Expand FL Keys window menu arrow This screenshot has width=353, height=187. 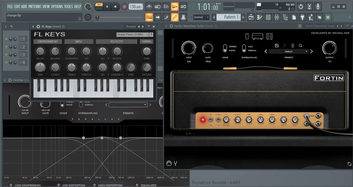(x=33, y=27)
